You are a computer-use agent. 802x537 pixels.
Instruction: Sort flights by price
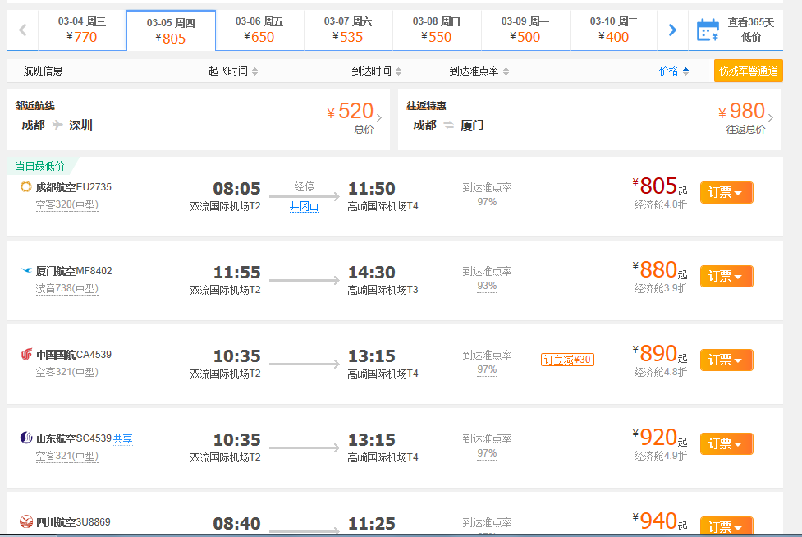pyautogui.click(x=674, y=71)
